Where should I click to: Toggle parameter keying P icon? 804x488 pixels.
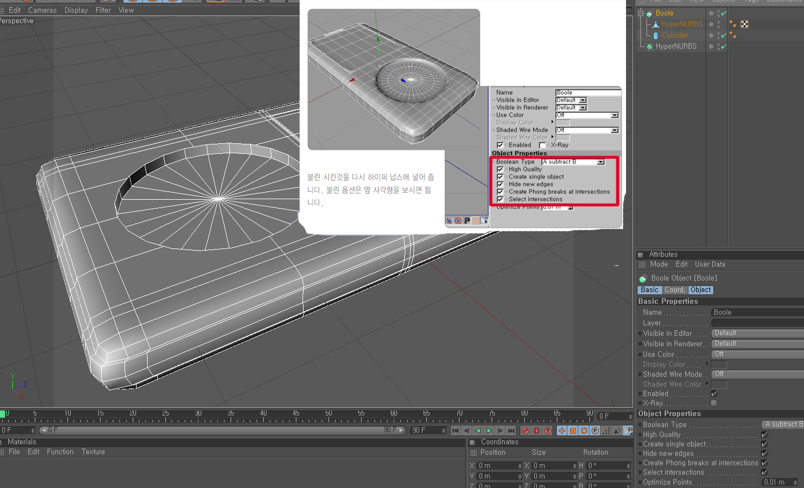[x=595, y=430]
